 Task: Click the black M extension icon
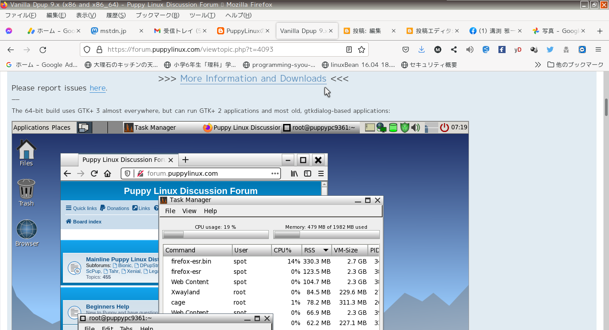[438, 50]
